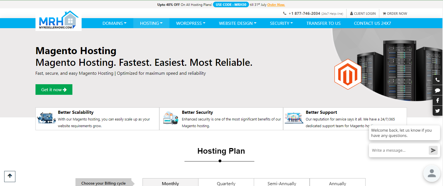Viewport: 443px width, 186px height.
Task: Click the Magento logo in the banner
Action: click(348, 74)
